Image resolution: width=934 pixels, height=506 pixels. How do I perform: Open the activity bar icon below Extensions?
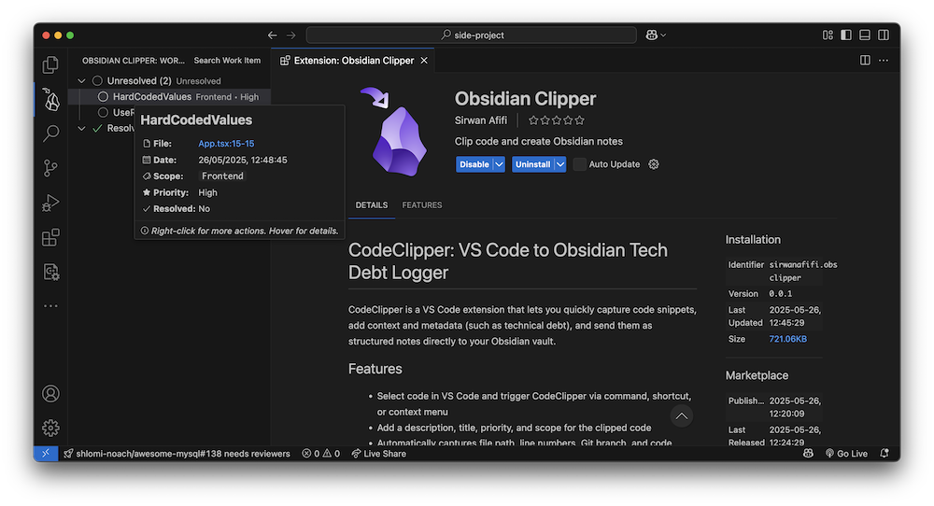(x=50, y=272)
